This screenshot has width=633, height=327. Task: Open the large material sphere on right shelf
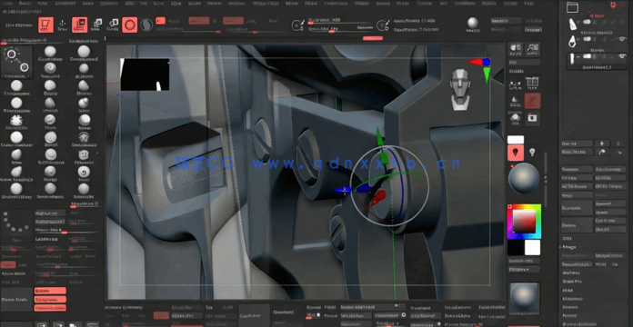(524, 178)
